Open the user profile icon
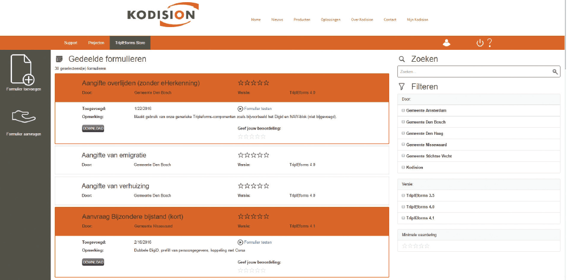Image resolution: width=573 pixels, height=280 pixels. (x=446, y=43)
